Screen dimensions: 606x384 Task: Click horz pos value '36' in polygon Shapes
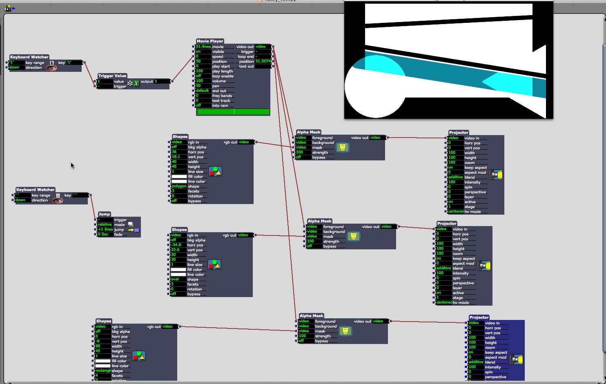pos(179,152)
